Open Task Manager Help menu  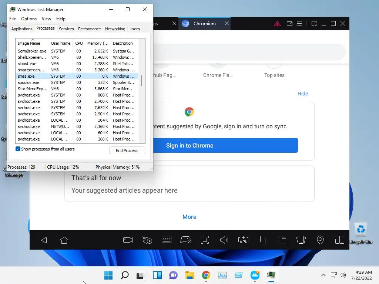point(61,19)
